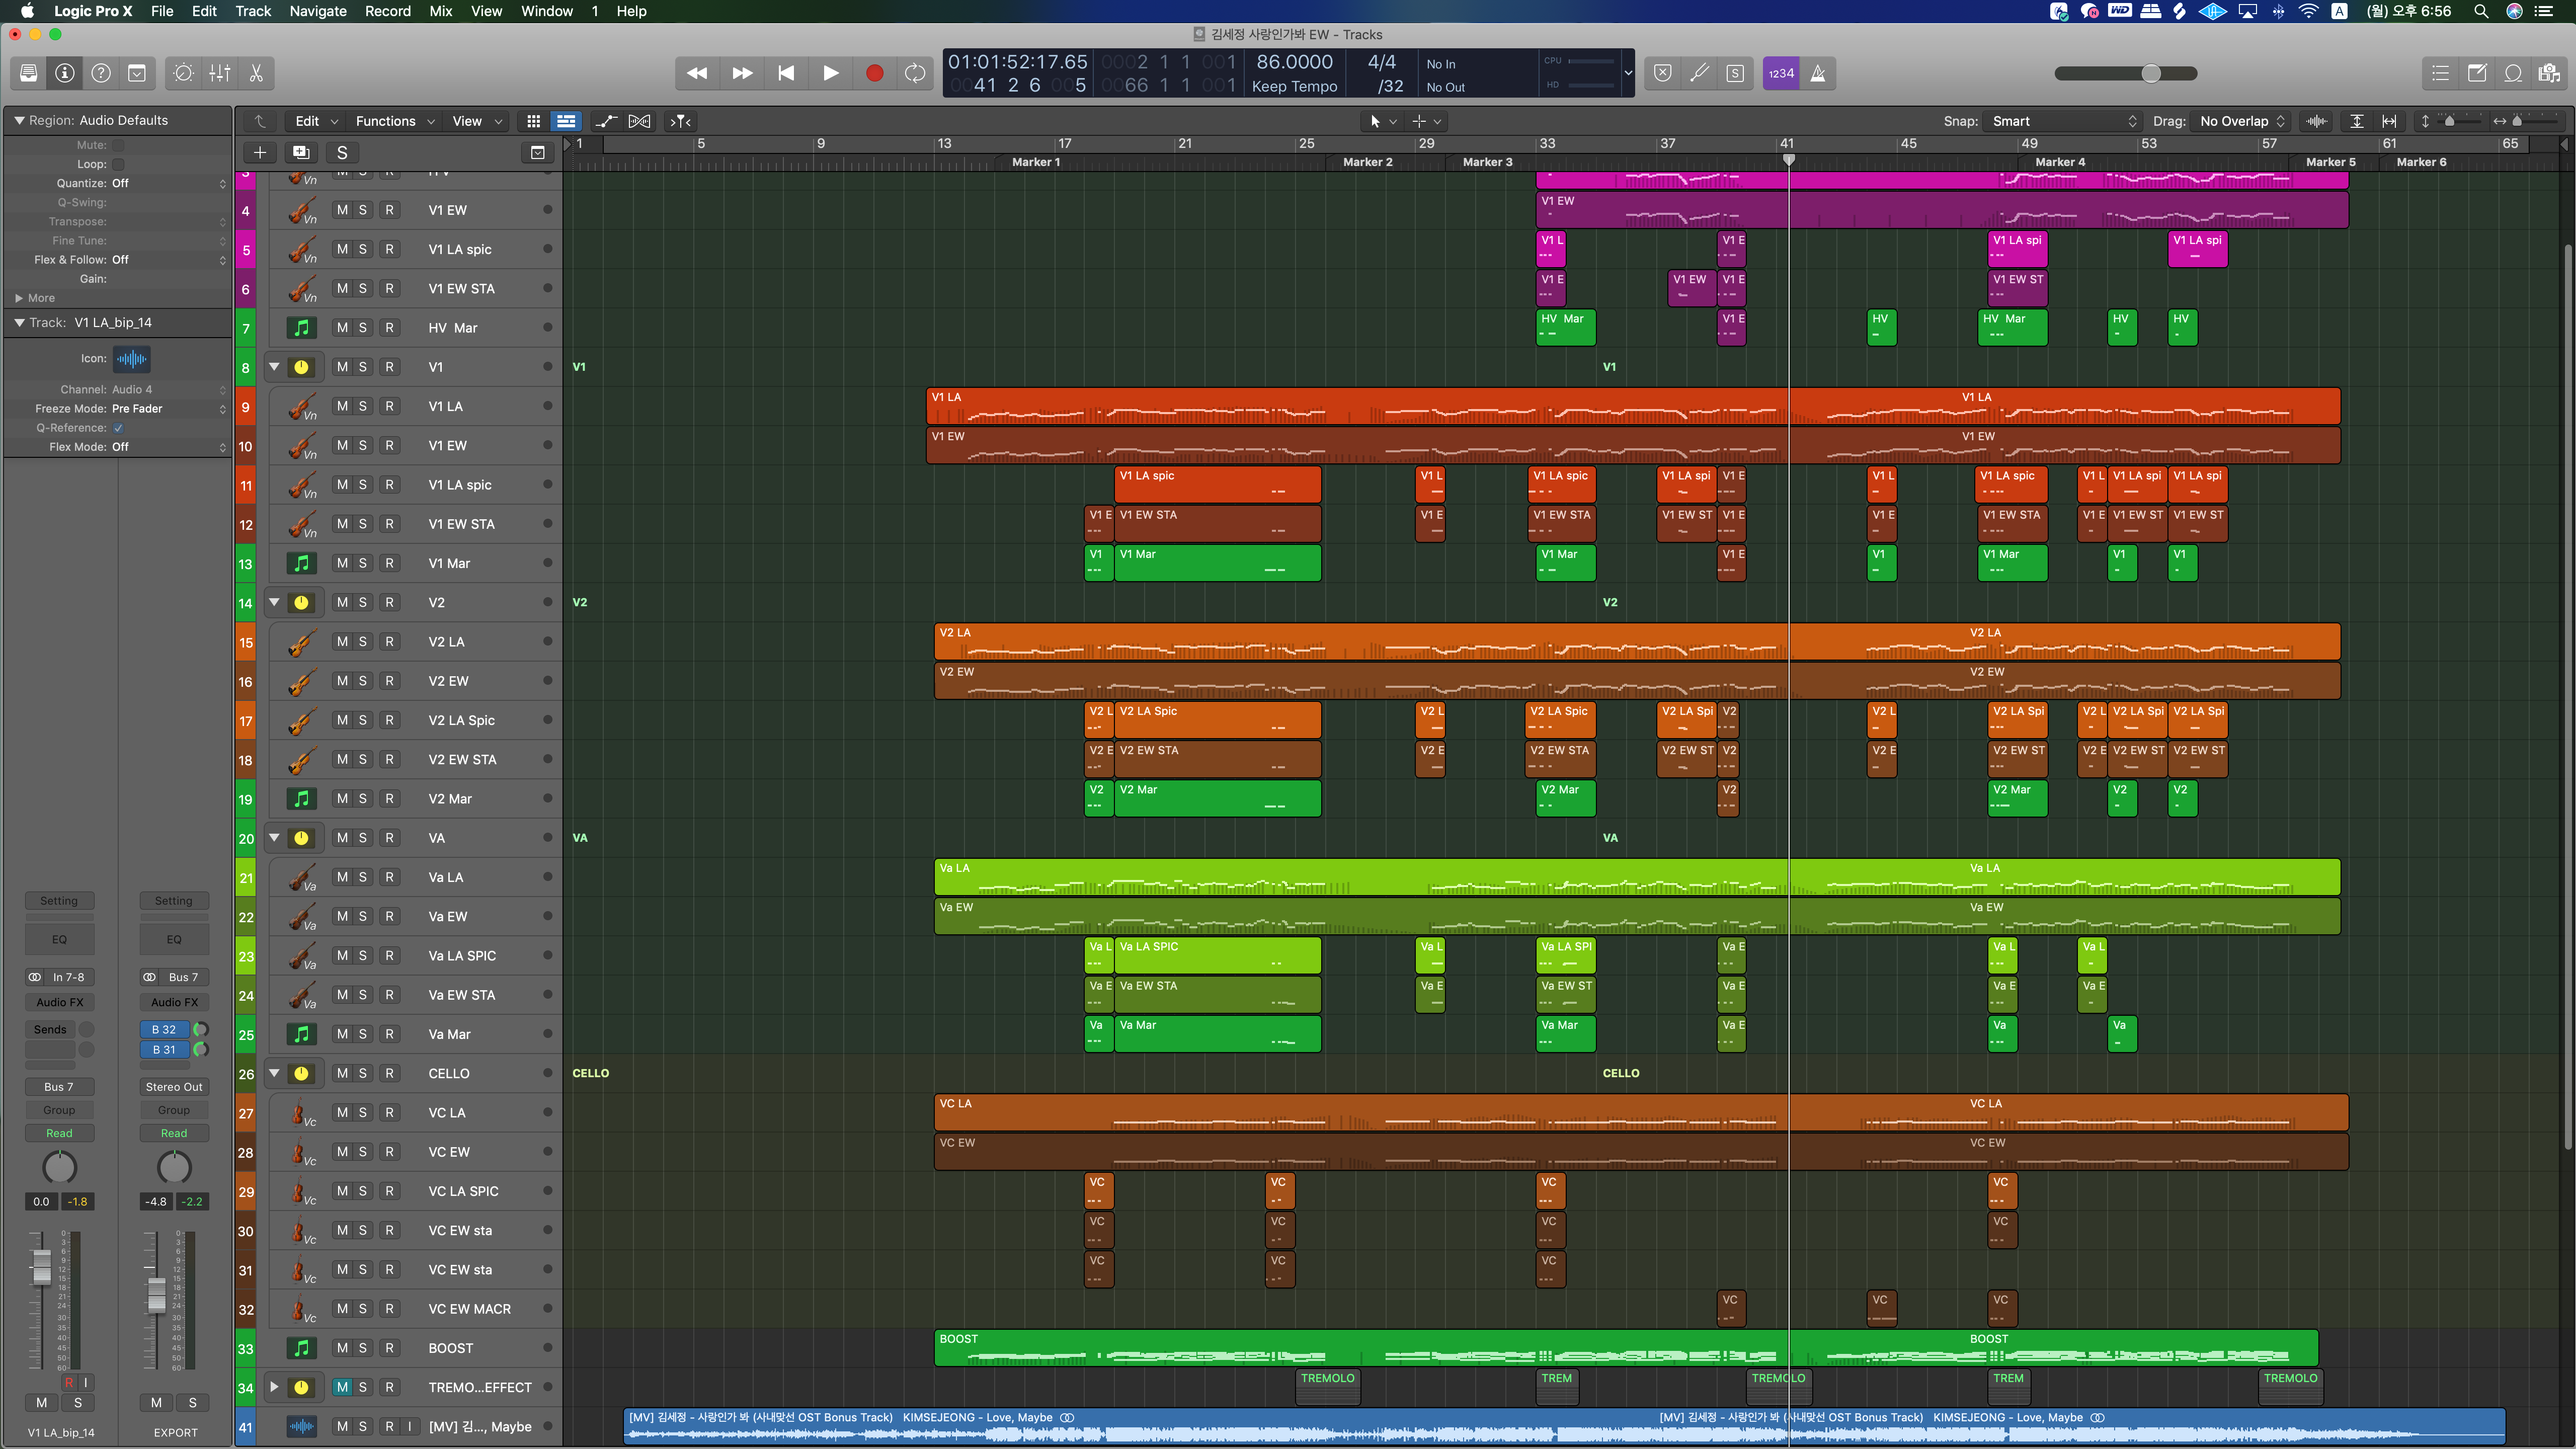Toggle the Cycle loop button
The height and width of the screenshot is (1449, 2576).
pos(914,73)
